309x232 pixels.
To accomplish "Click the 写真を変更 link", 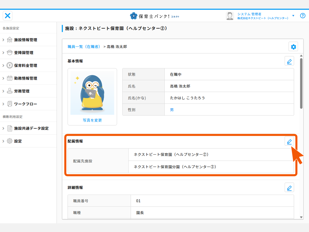I will (x=92, y=120).
